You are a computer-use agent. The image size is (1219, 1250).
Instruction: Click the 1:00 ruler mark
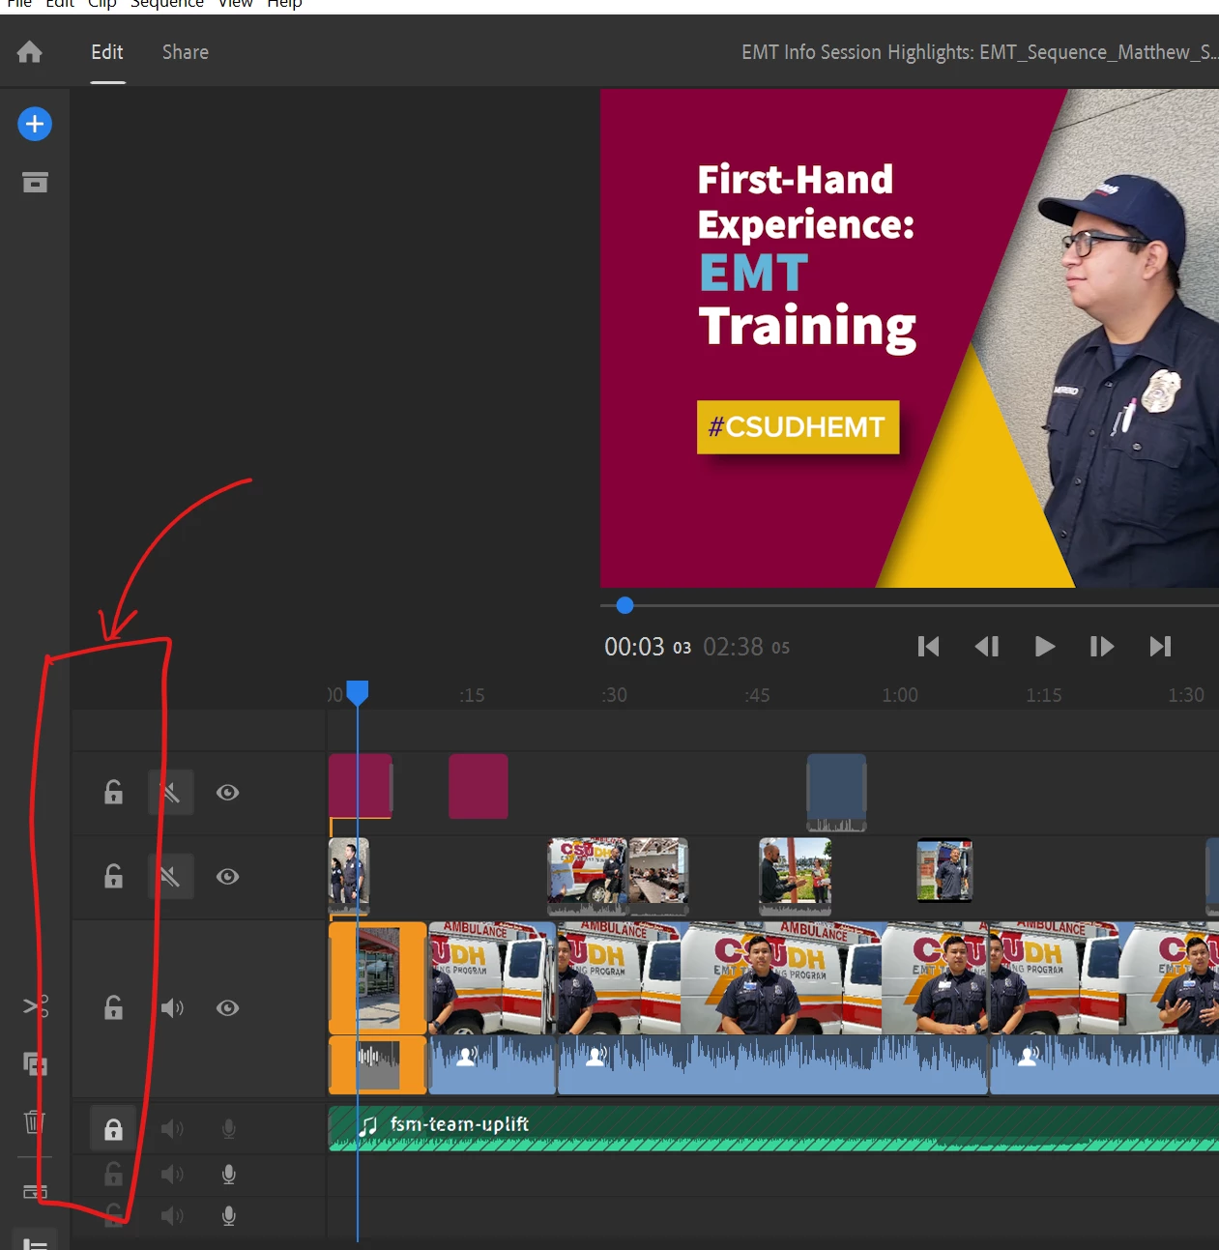point(900,695)
